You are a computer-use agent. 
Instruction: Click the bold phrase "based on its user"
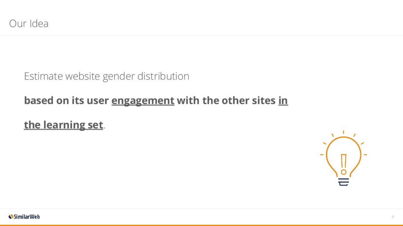click(66, 101)
